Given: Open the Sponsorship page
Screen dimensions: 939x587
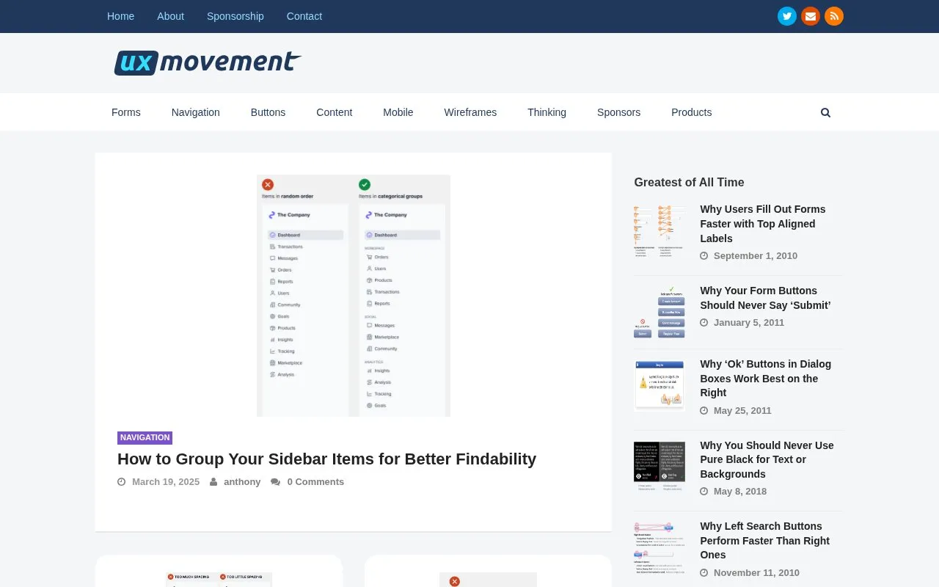Looking at the screenshot, I should click(x=235, y=16).
